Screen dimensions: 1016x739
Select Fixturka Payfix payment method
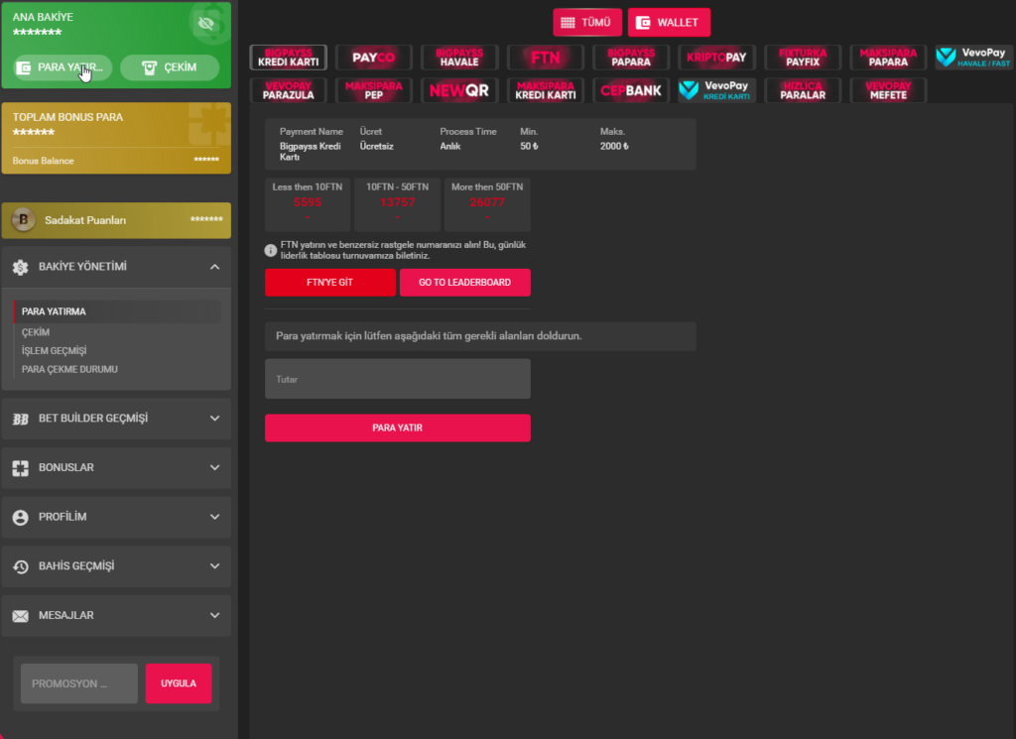click(802, 58)
